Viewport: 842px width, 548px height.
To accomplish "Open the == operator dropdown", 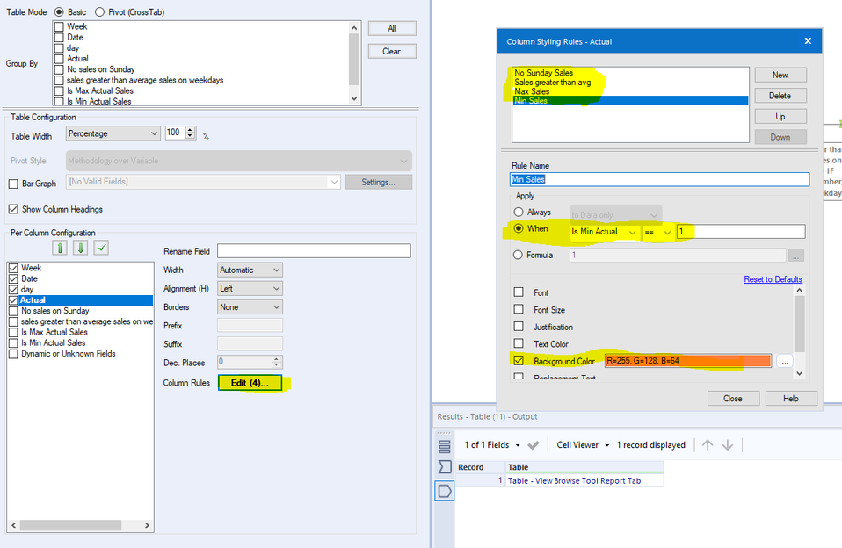I will click(x=657, y=232).
